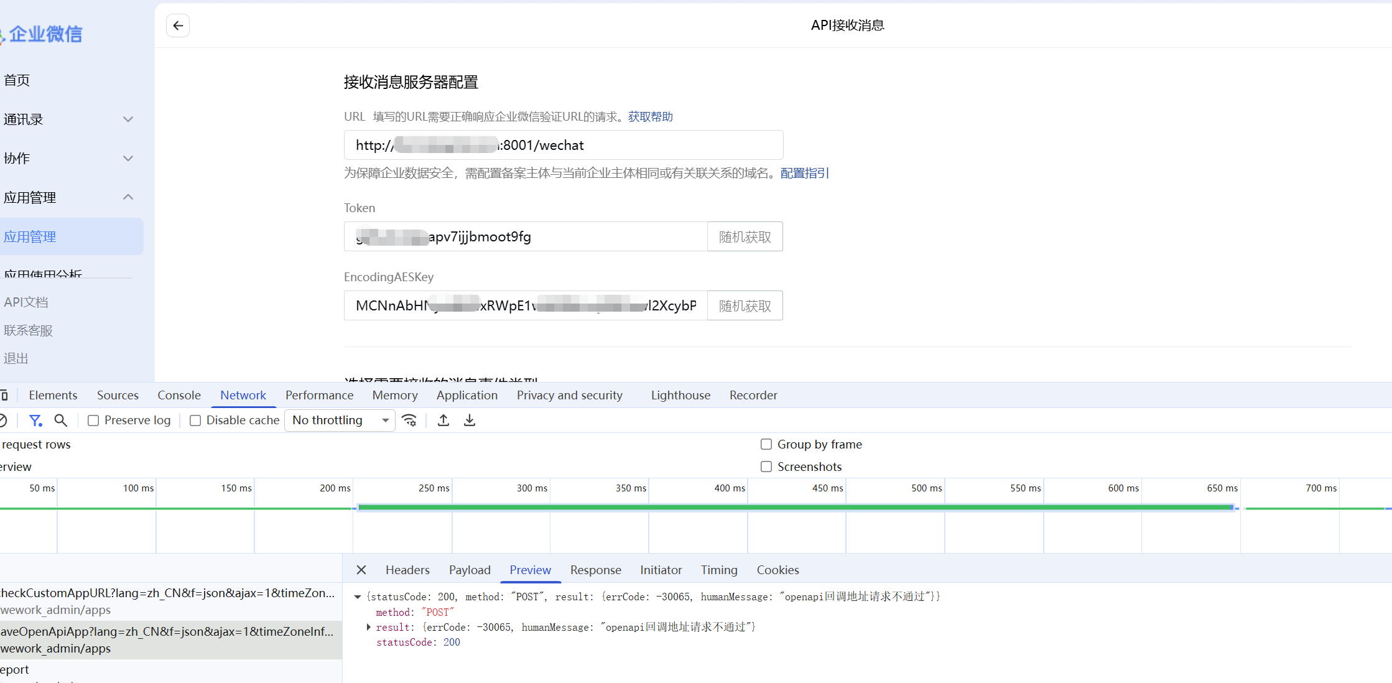Enable the Preserve log checkbox
This screenshot has height=683, width=1392.
(93, 420)
